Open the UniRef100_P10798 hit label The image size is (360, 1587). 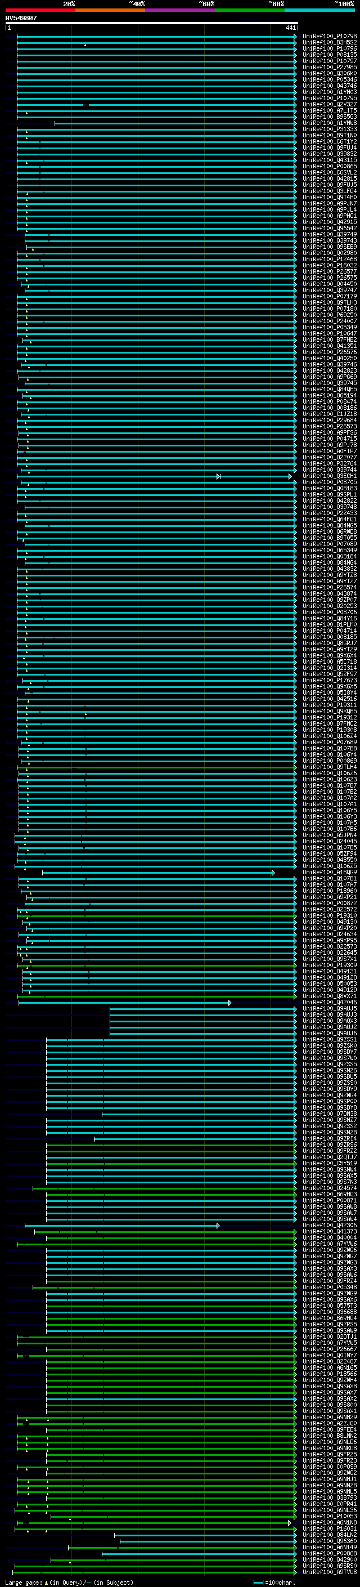329,37
